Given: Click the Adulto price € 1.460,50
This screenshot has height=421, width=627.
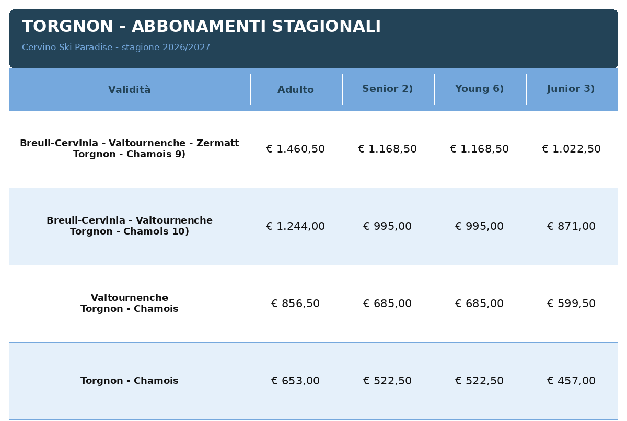Looking at the screenshot, I should pyautogui.click(x=296, y=149).
